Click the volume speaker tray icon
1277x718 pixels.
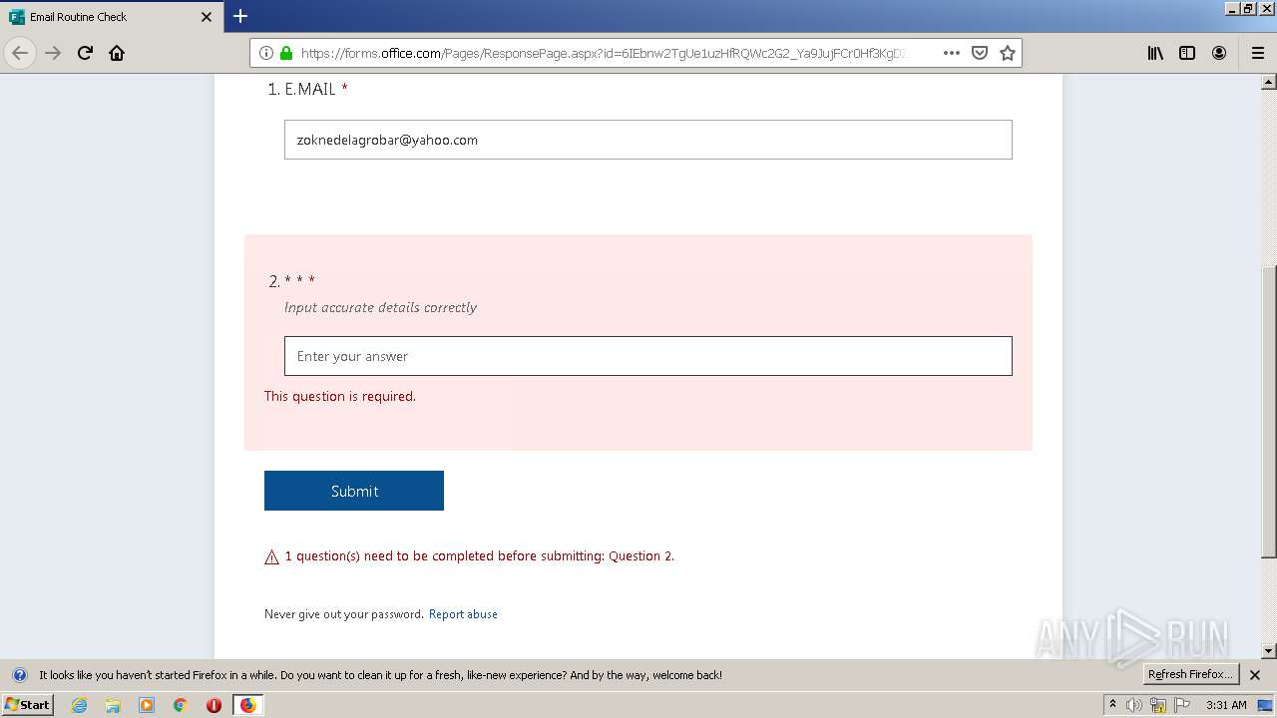(1134, 705)
